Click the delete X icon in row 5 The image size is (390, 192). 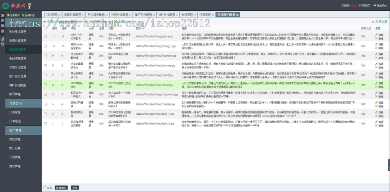pos(376,96)
